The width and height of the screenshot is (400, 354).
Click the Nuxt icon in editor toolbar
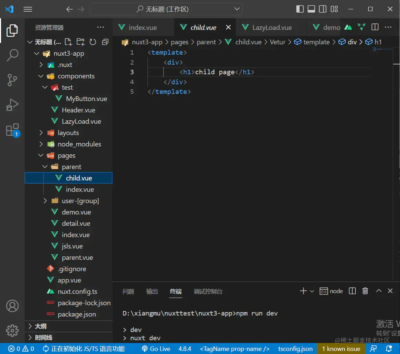click(348, 27)
